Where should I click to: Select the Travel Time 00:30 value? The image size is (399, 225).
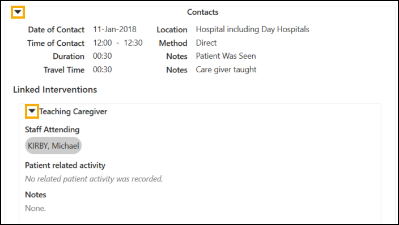coord(102,70)
